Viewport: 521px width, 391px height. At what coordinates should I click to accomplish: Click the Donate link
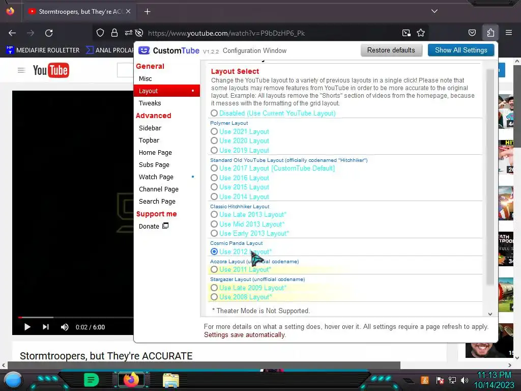149,226
